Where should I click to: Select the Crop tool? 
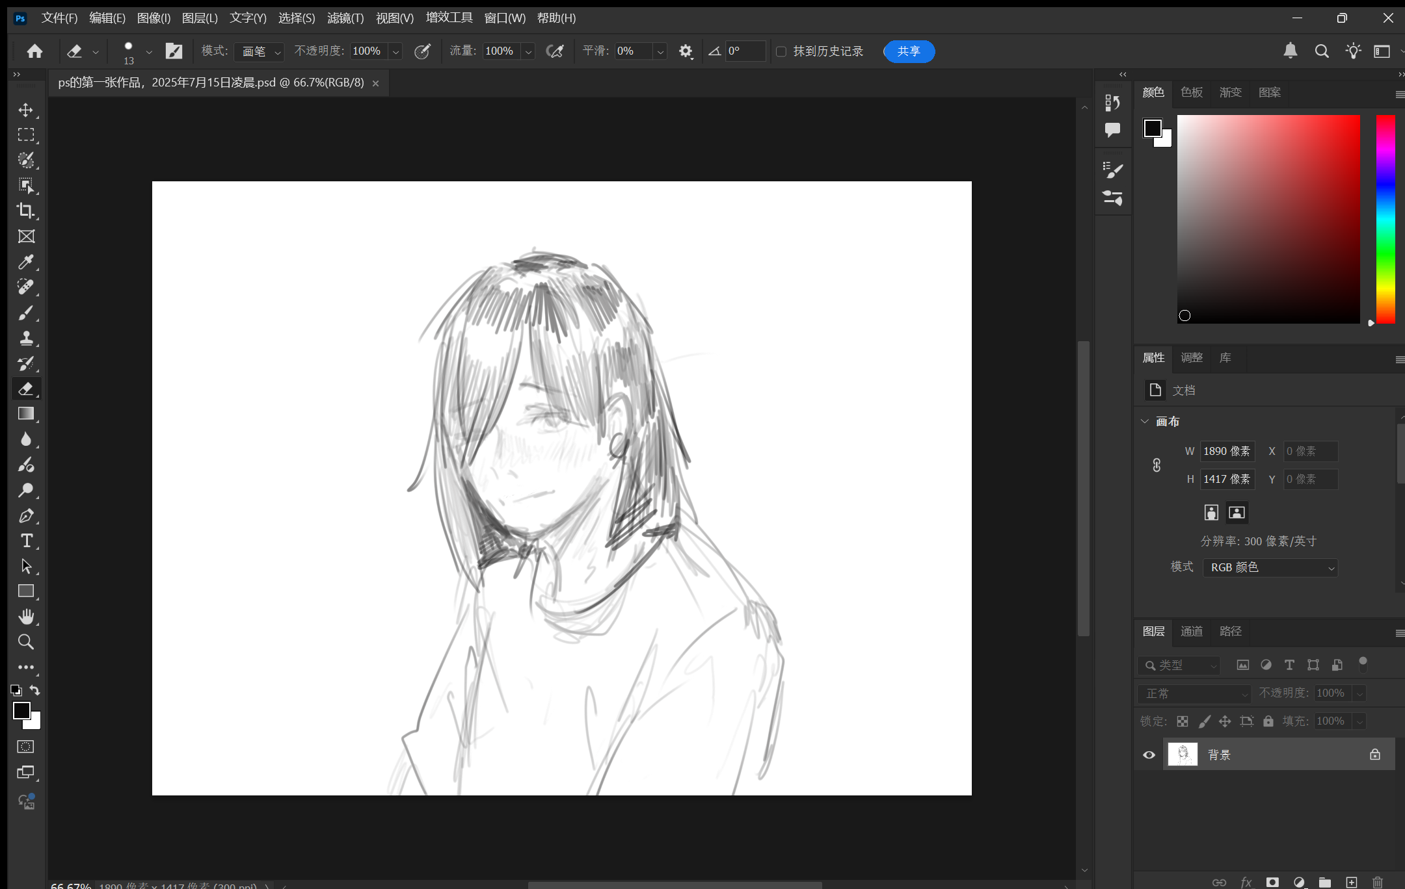pyautogui.click(x=26, y=211)
